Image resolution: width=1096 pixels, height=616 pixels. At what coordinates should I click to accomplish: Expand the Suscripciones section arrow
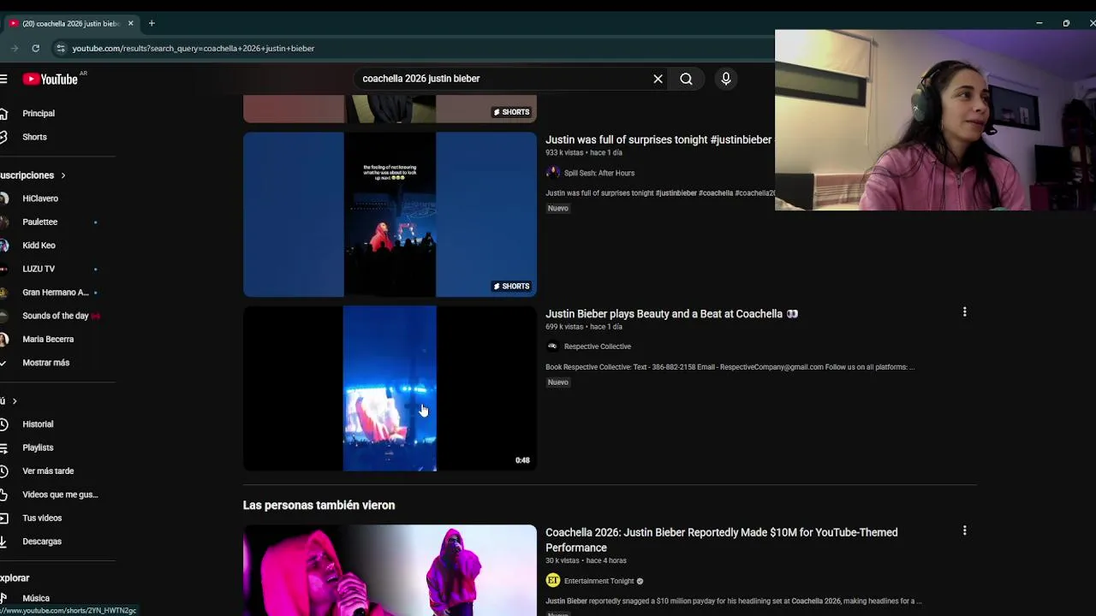coord(63,175)
